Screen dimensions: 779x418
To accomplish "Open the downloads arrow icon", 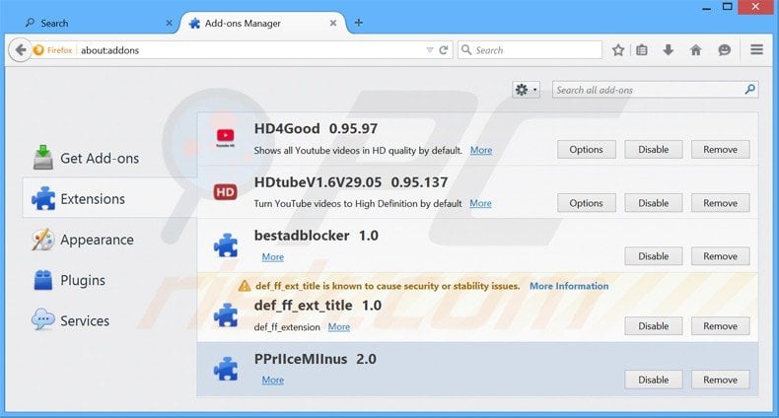I will (669, 50).
